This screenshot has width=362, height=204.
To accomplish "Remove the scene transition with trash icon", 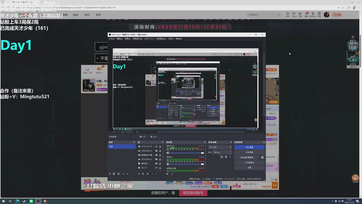I will point(226,157).
